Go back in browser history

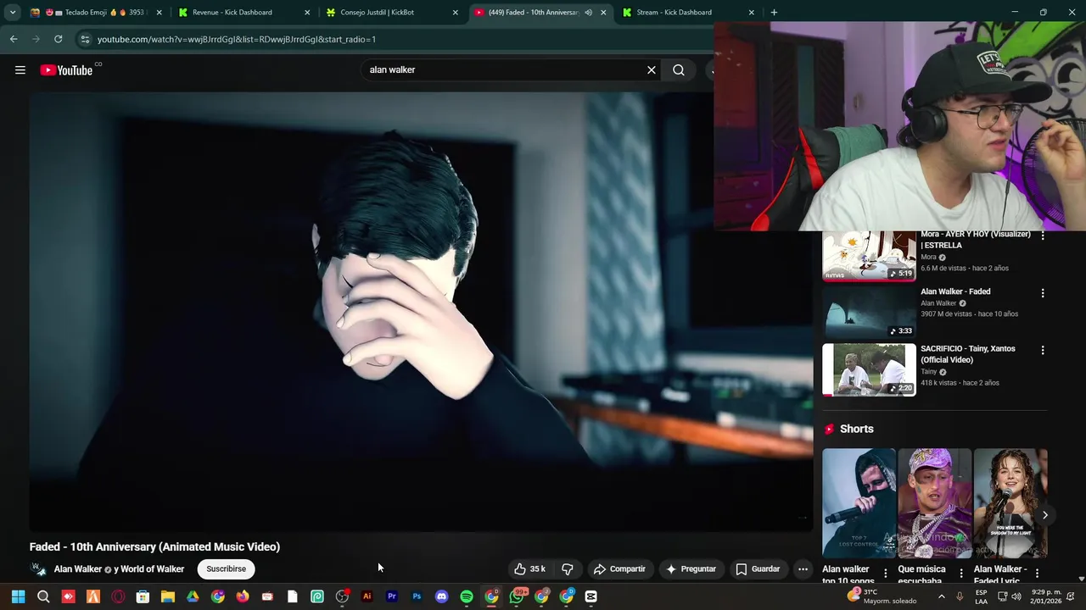14,39
